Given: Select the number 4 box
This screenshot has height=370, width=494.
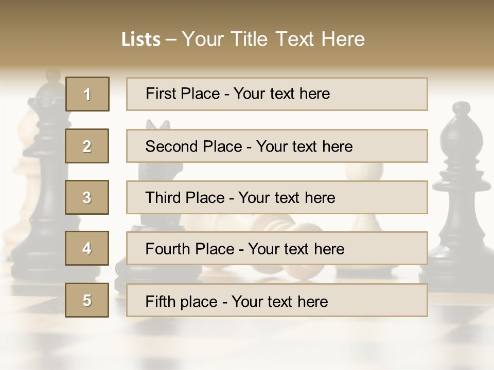Looking at the screenshot, I should click(87, 249).
